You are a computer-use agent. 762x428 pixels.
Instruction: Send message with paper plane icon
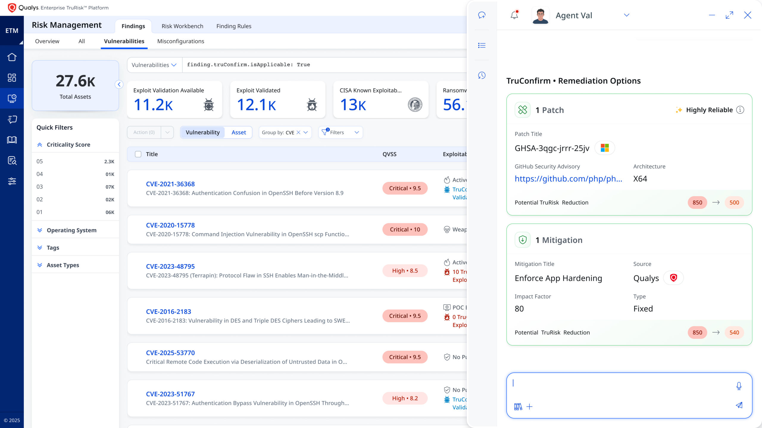(739, 405)
